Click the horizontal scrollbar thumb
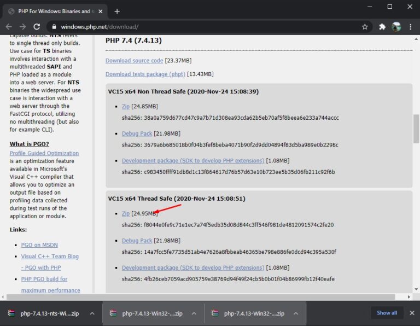Image resolution: width=420 pixels, height=326 pixels. pyautogui.click(x=201, y=297)
